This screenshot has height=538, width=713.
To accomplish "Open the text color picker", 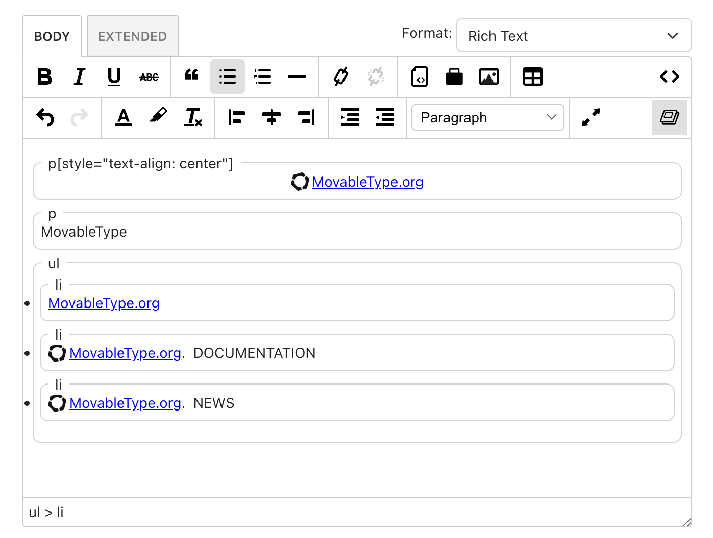I will (124, 118).
